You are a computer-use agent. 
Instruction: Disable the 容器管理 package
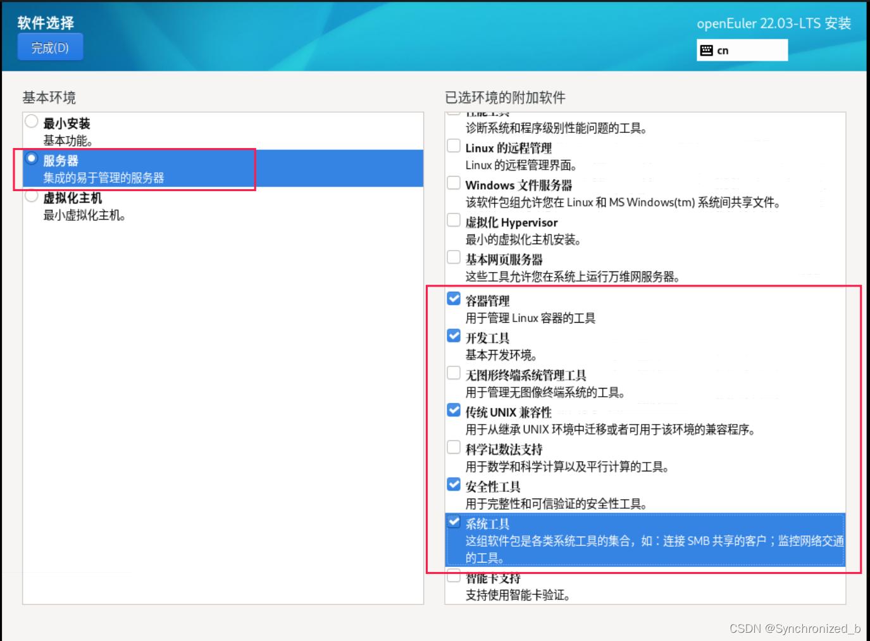coord(453,297)
